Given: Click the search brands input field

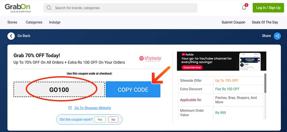Looking at the screenshot, I should click(x=120, y=8).
